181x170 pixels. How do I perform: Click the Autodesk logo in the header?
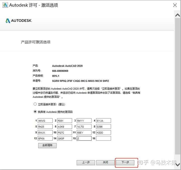pyautogui.click(x=19, y=21)
